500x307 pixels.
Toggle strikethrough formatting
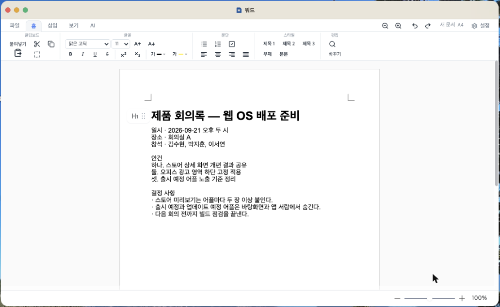[107, 54]
